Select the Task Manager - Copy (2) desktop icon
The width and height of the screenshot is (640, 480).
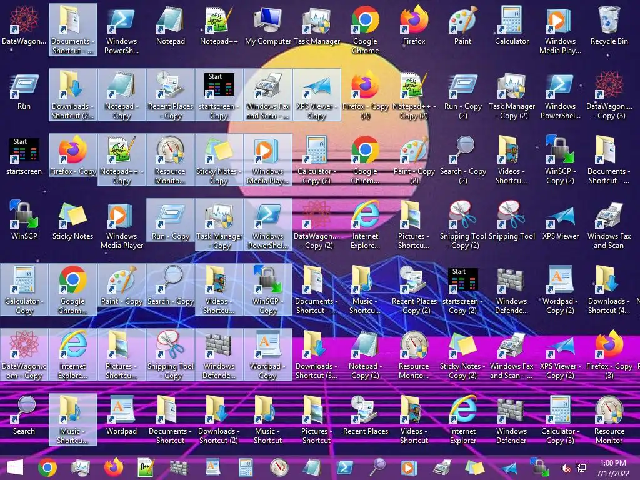(511, 96)
